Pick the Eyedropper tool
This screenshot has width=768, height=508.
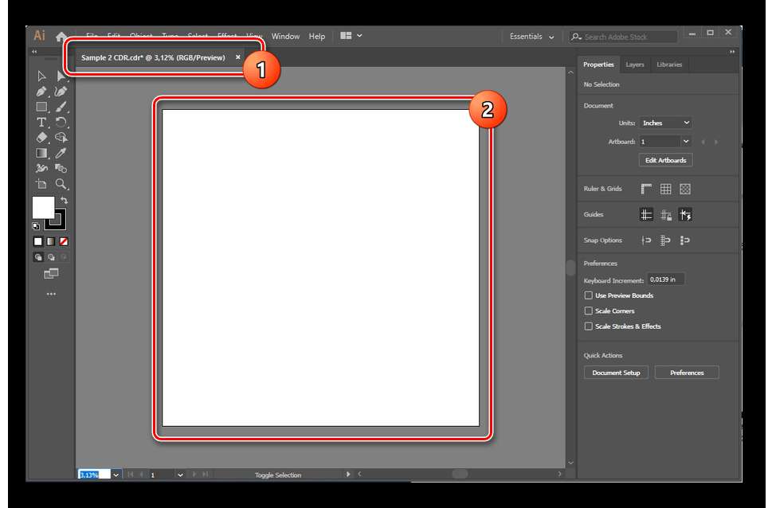tap(61, 153)
